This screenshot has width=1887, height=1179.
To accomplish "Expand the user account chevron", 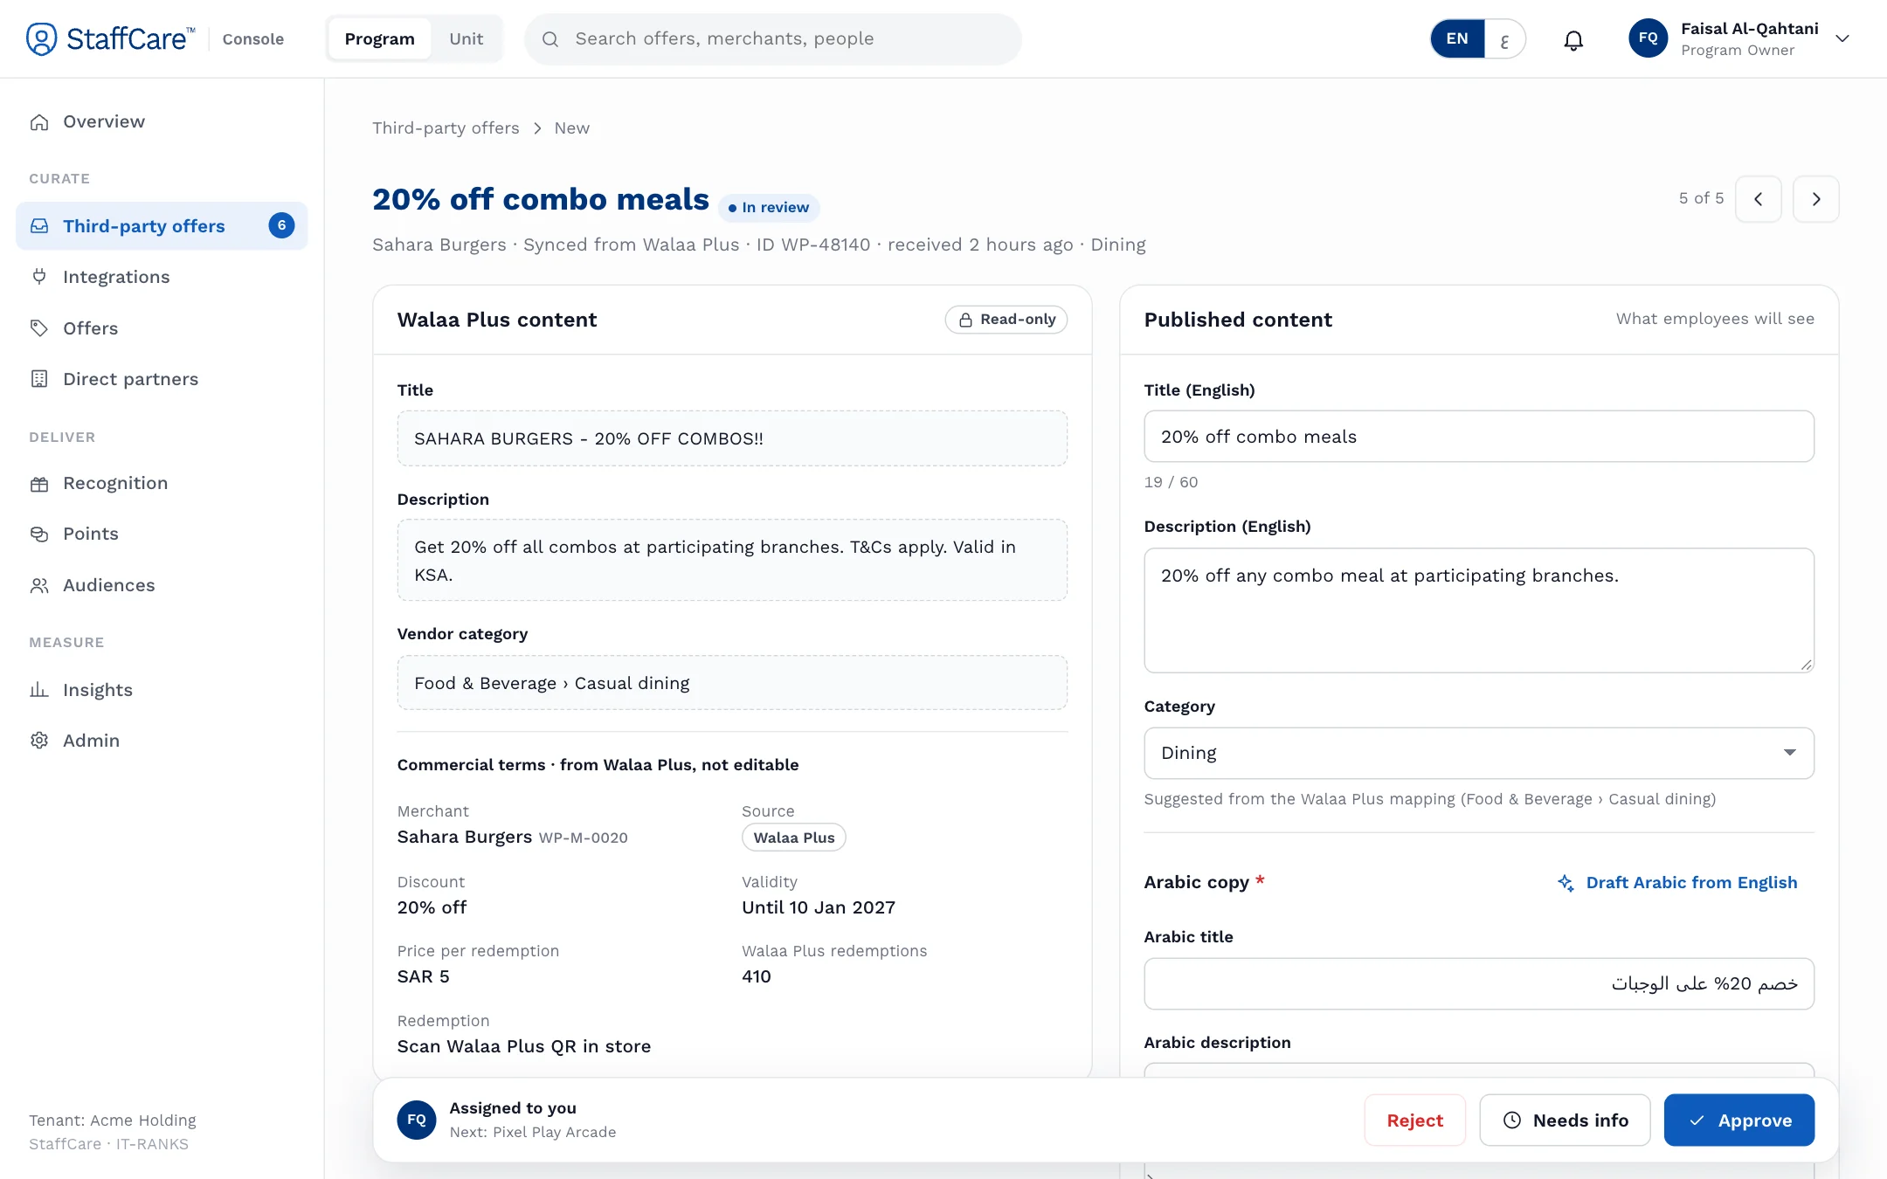I will pos(1842,38).
